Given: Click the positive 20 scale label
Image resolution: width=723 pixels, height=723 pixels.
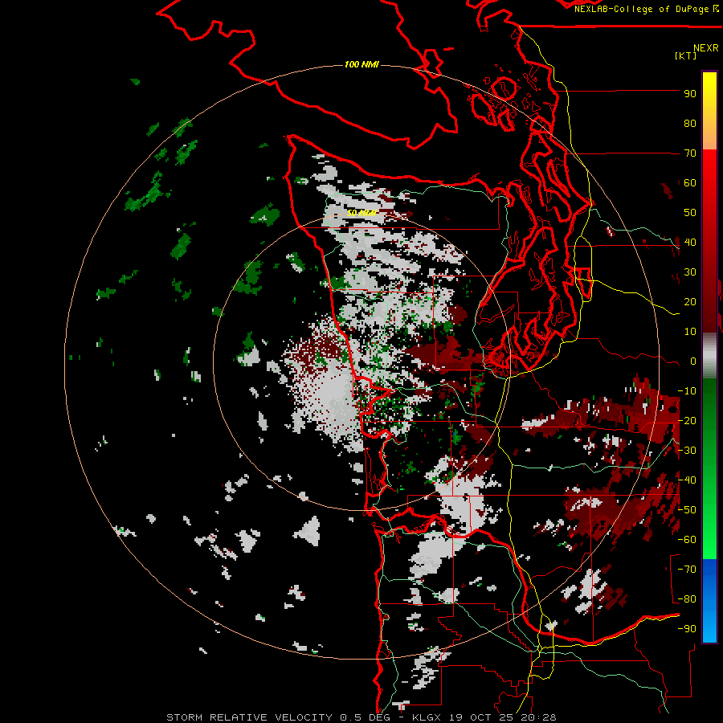Looking at the screenshot, I should pyautogui.click(x=690, y=301).
